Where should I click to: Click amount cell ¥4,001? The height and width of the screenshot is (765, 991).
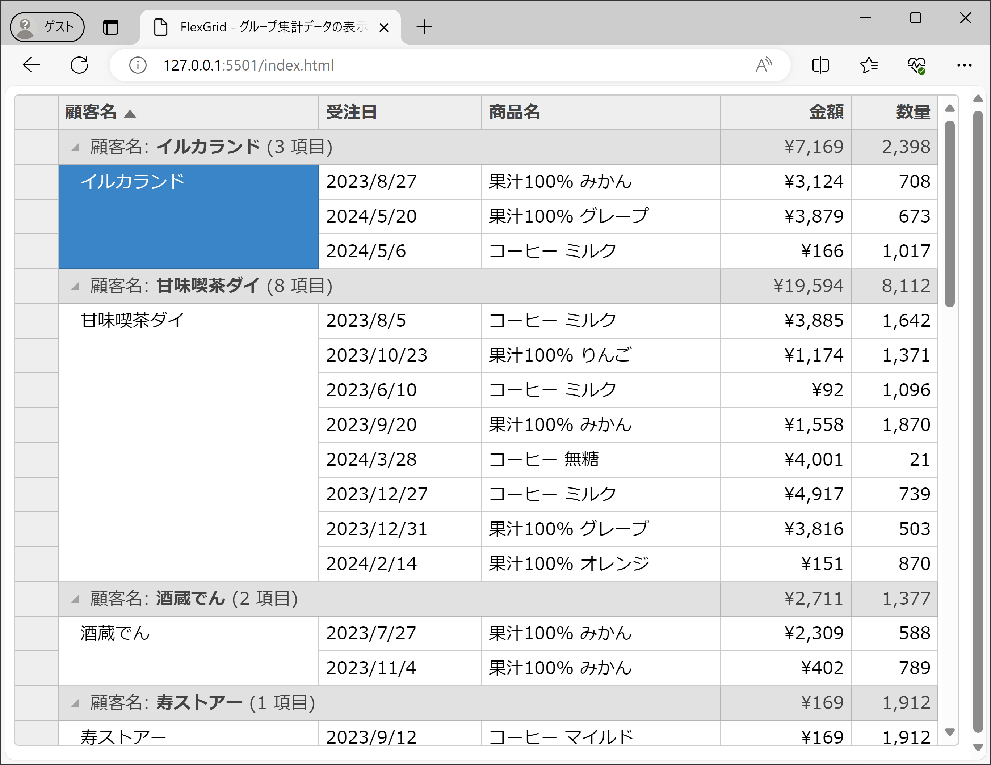click(x=785, y=459)
